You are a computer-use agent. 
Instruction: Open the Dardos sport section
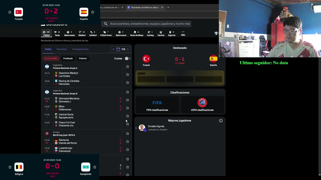coord(161,33)
